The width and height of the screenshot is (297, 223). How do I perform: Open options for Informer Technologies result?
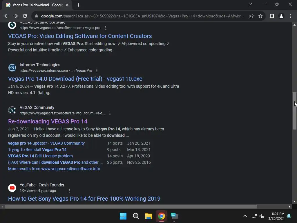coord(97,71)
